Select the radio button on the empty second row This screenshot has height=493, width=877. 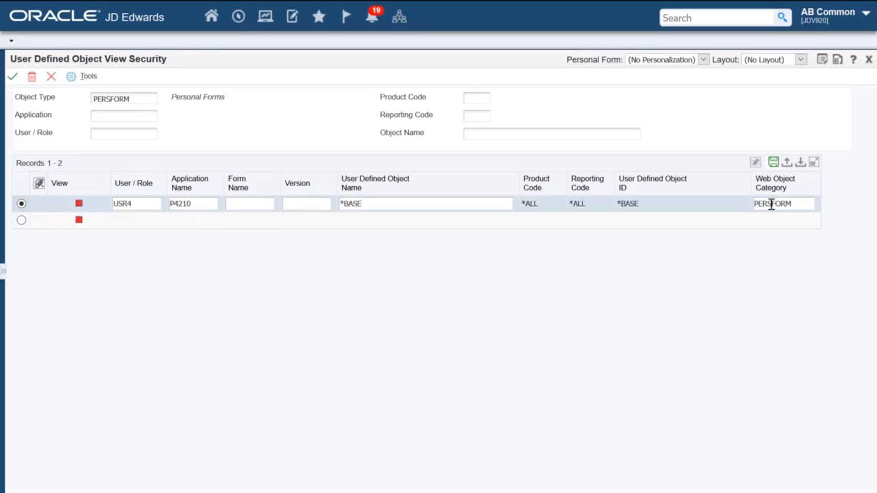21,220
